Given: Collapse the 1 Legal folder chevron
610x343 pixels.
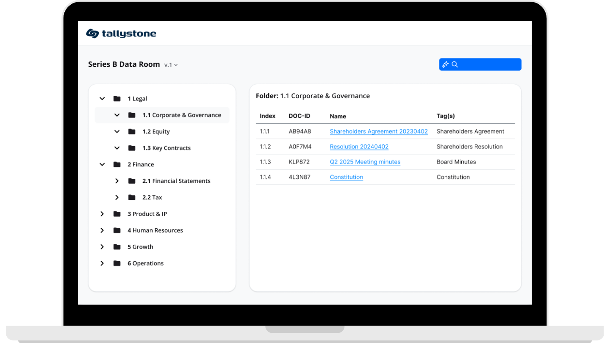Looking at the screenshot, I should (x=102, y=99).
